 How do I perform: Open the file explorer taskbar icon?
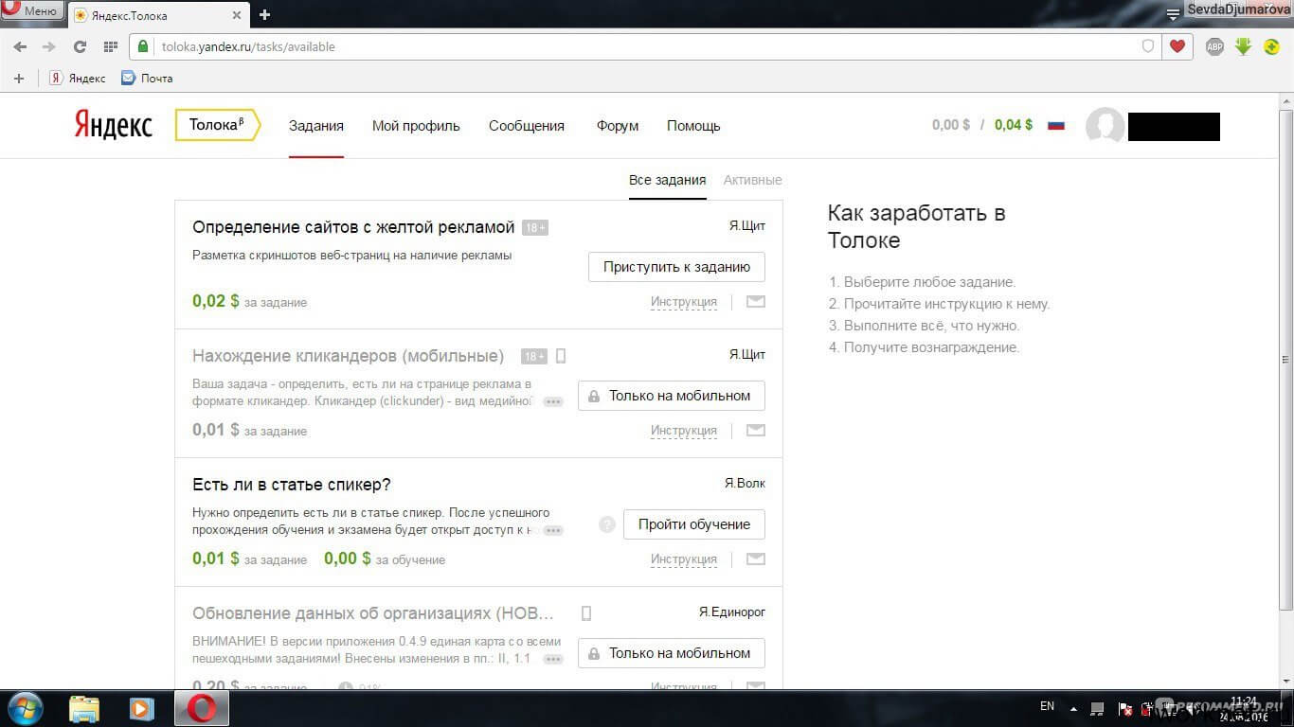84,708
